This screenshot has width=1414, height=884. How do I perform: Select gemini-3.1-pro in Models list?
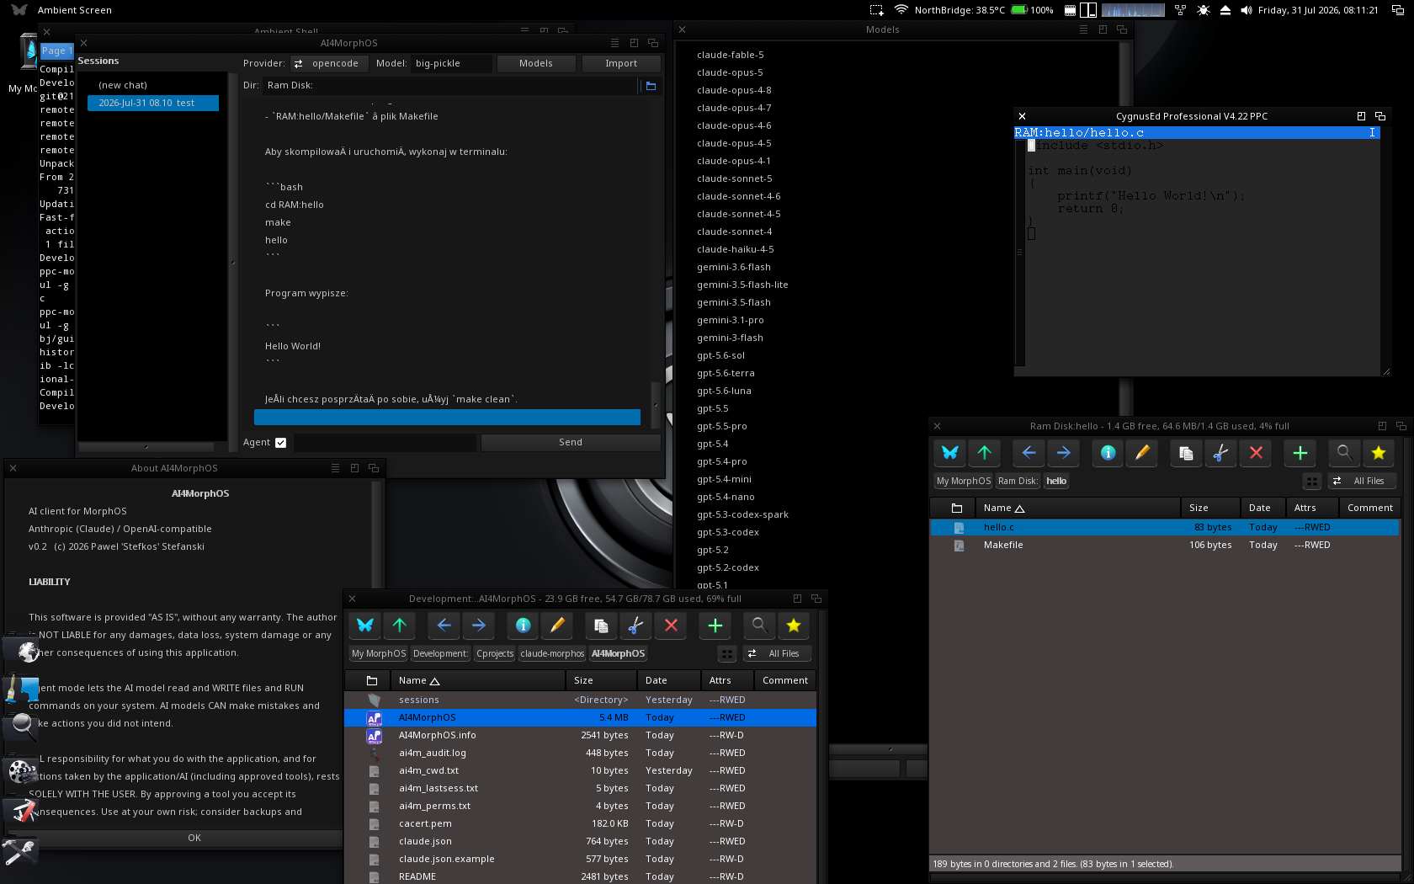tap(731, 321)
